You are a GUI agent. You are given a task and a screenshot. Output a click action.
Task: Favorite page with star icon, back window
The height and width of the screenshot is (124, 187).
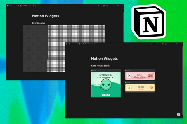tap(107, 6)
